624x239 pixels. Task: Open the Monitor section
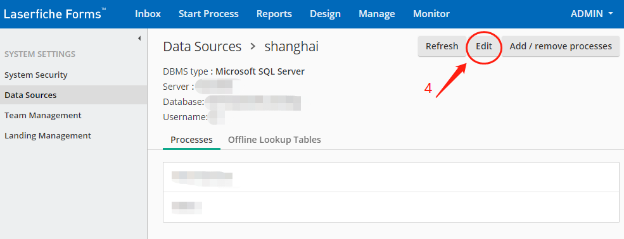coord(431,14)
